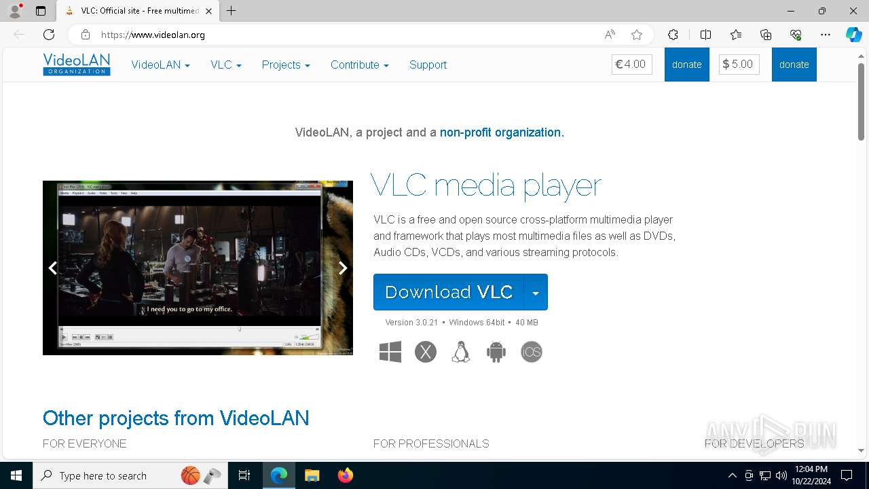Show hidden system tray icons

coord(732,475)
